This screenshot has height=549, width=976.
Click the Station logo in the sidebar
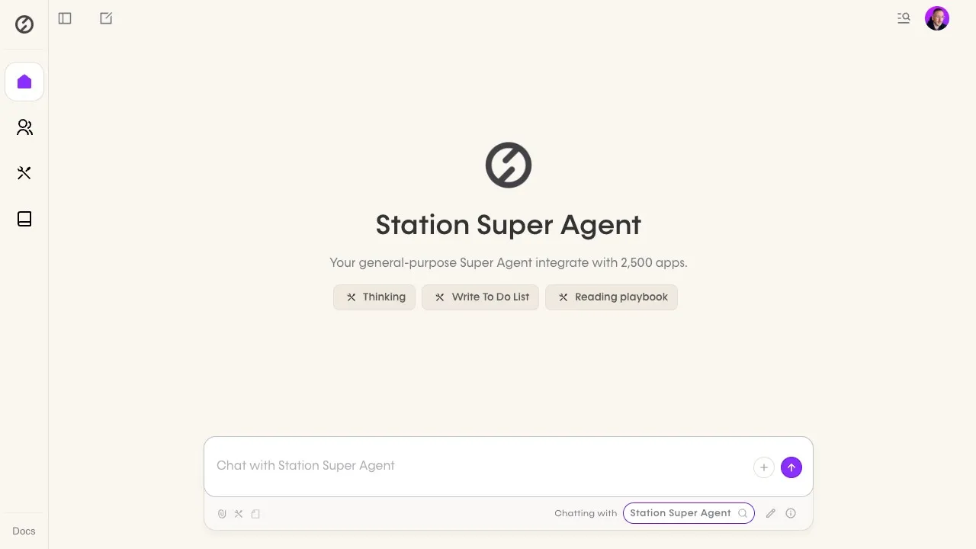[24, 24]
